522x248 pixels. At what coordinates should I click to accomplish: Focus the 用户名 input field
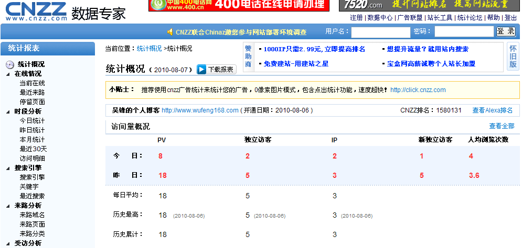pos(381,32)
